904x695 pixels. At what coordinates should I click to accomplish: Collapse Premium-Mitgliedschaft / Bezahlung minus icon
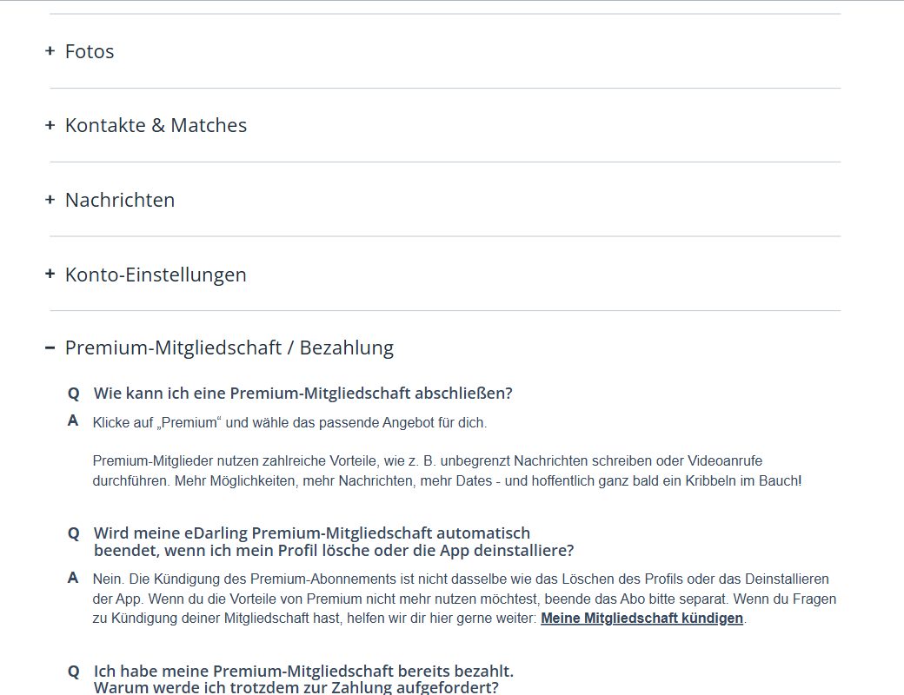point(50,347)
